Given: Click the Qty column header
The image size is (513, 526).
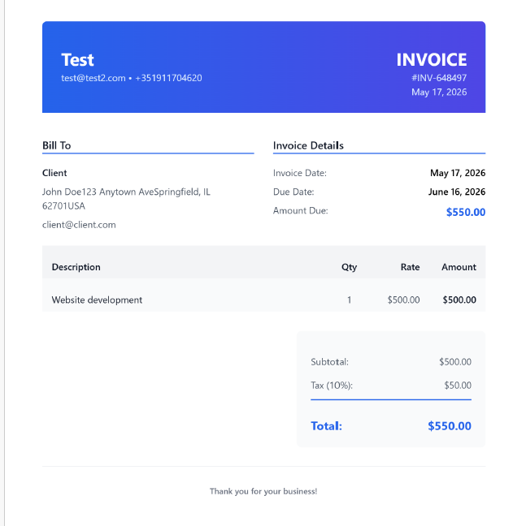Looking at the screenshot, I should point(349,267).
